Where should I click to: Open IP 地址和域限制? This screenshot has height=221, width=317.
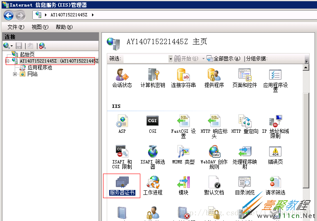(275, 126)
